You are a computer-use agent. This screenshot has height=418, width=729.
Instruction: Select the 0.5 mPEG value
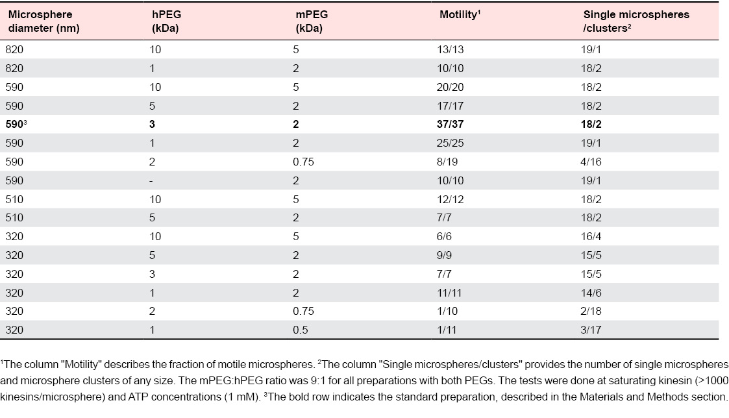point(301,330)
